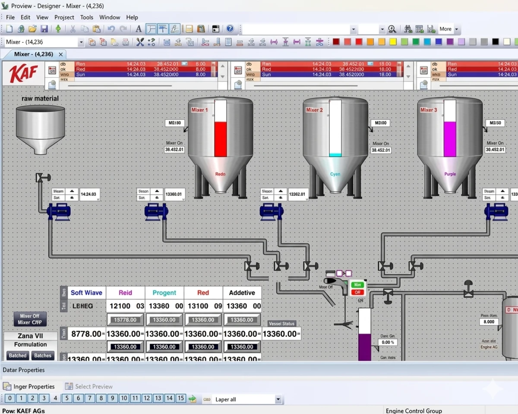
Task: Toggle layer 15 visibility button
Action: click(181, 398)
